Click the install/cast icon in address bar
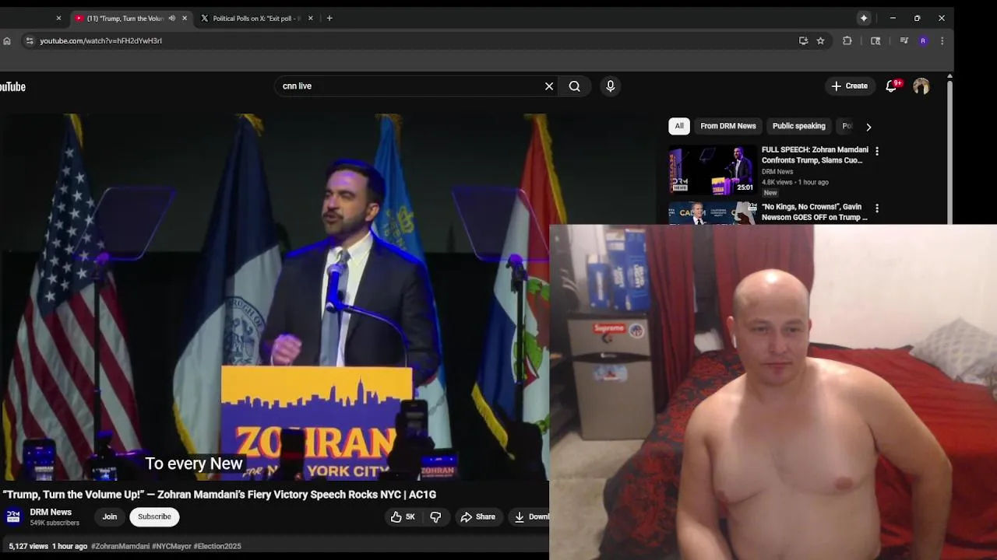Viewport: 997px width, 560px height. [x=803, y=40]
